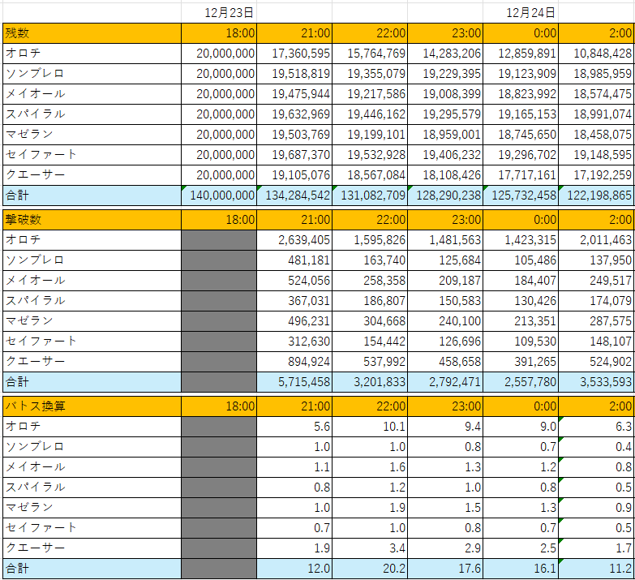Click セイファート row label in パトス換算 table

[x=92, y=528]
